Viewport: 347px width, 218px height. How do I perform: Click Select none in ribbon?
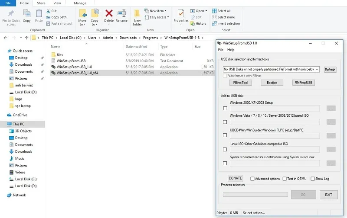tap(223, 17)
